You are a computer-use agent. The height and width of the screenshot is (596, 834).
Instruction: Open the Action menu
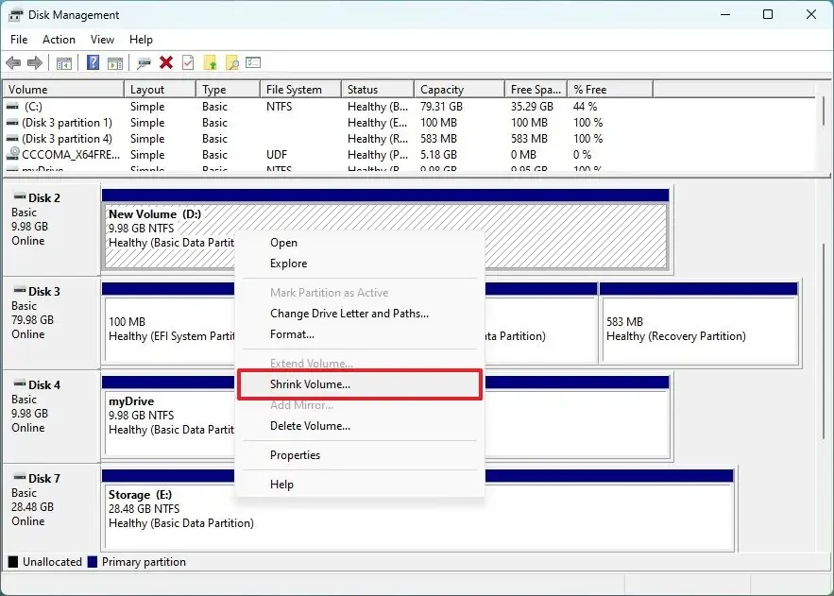pos(59,40)
